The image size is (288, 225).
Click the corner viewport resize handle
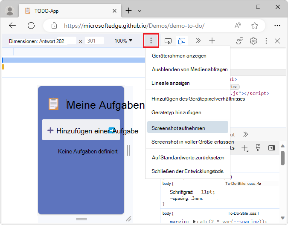click(x=128, y=219)
